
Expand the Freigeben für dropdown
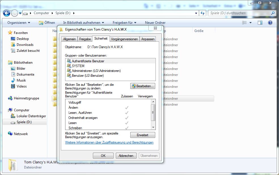[124, 23]
